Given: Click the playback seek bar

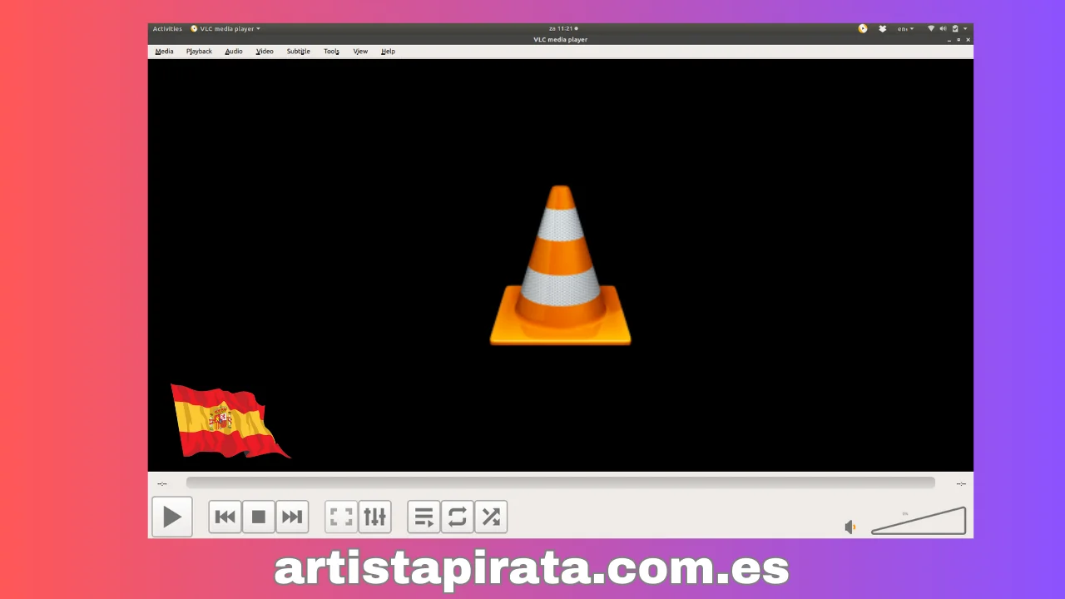Looking at the screenshot, I should click(561, 483).
